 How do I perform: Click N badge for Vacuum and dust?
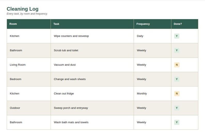point(177,65)
